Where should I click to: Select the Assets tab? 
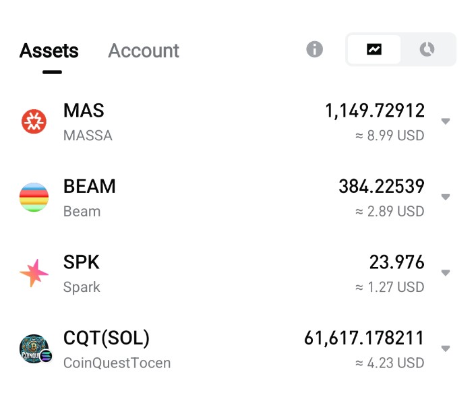49,51
